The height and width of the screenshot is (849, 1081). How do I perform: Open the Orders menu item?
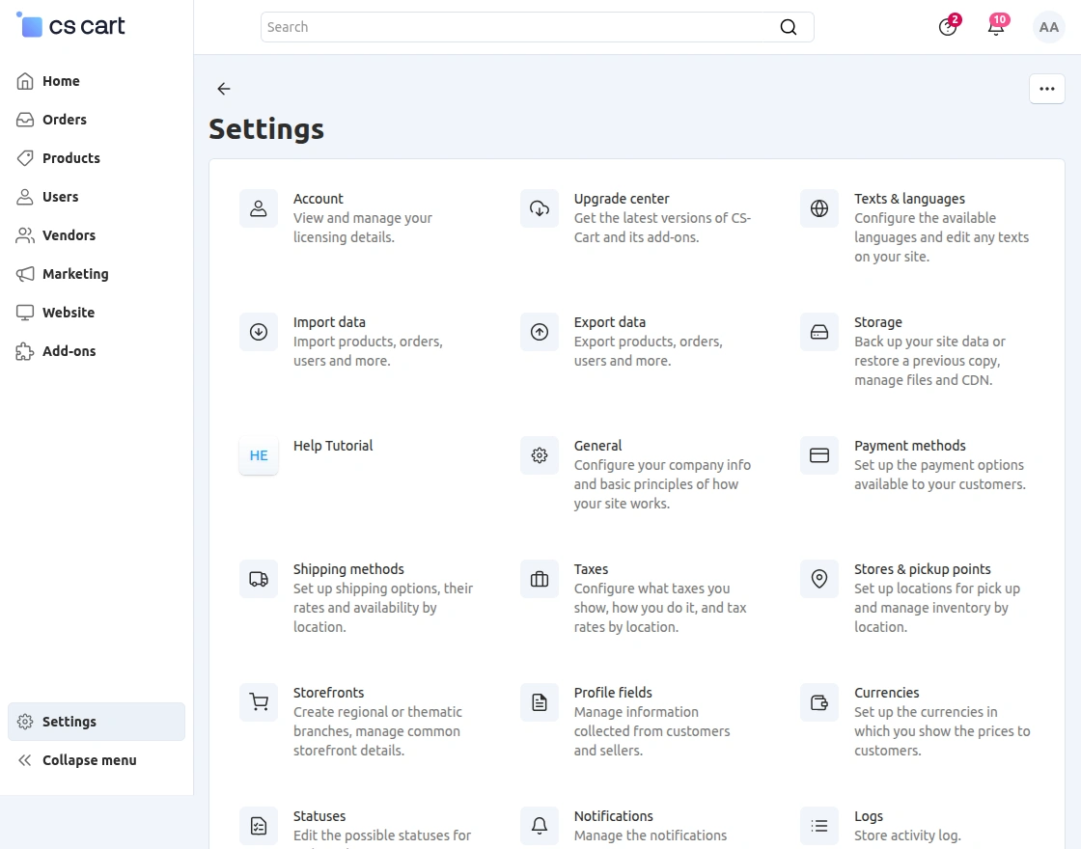tap(97, 120)
